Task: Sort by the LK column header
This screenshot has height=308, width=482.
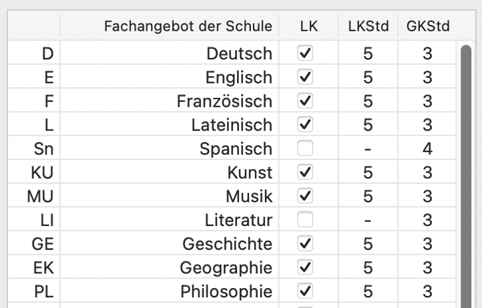Action: 308,26
